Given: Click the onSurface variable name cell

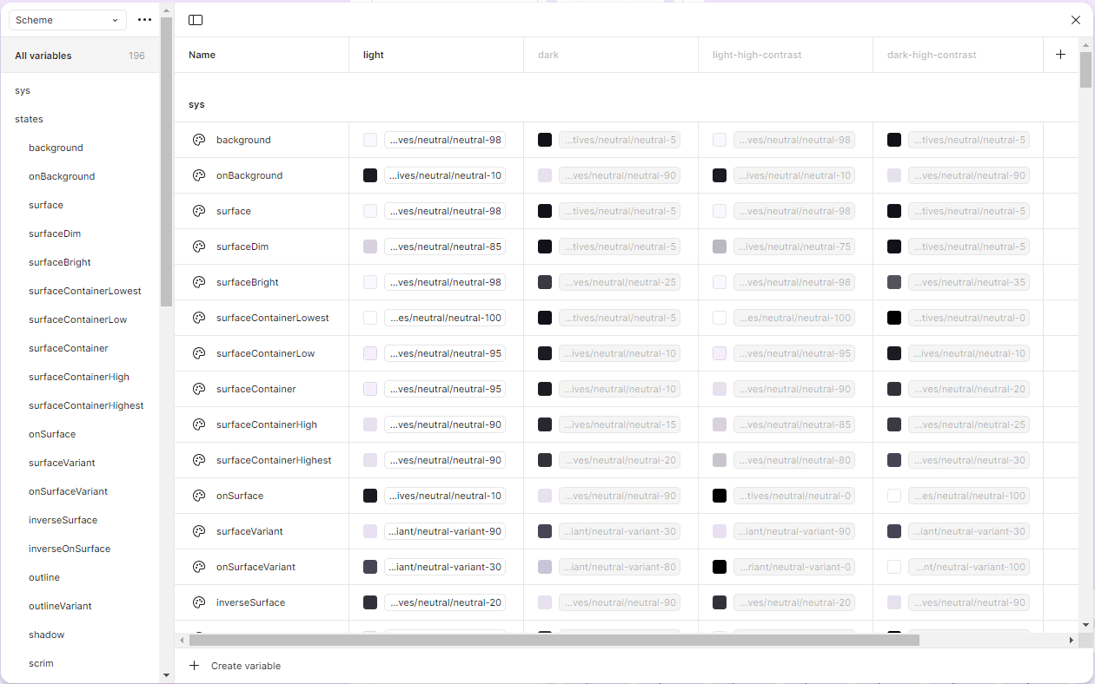Looking at the screenshot, I should pos(240,496).
